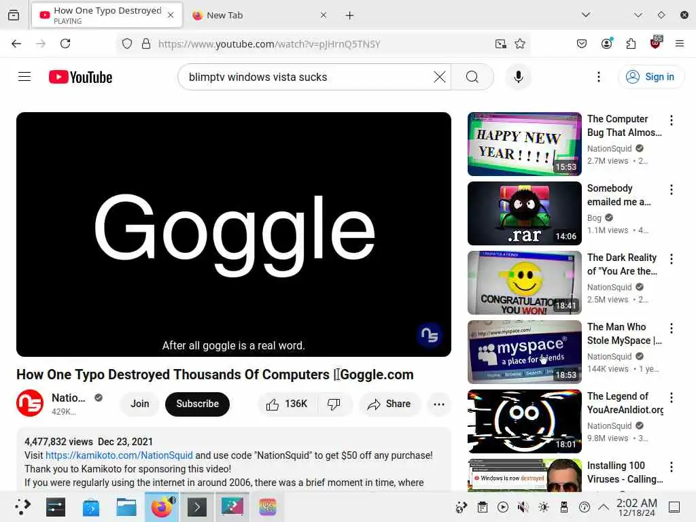
Task: Open options for 'The Computer Bug' video
Action: pos(671,120)
